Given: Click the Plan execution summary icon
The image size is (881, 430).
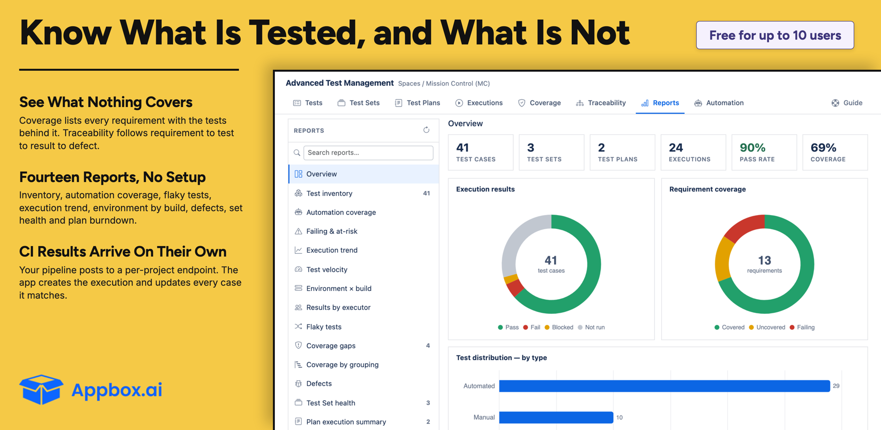Looking at the screenshot, I should (298, 421).
